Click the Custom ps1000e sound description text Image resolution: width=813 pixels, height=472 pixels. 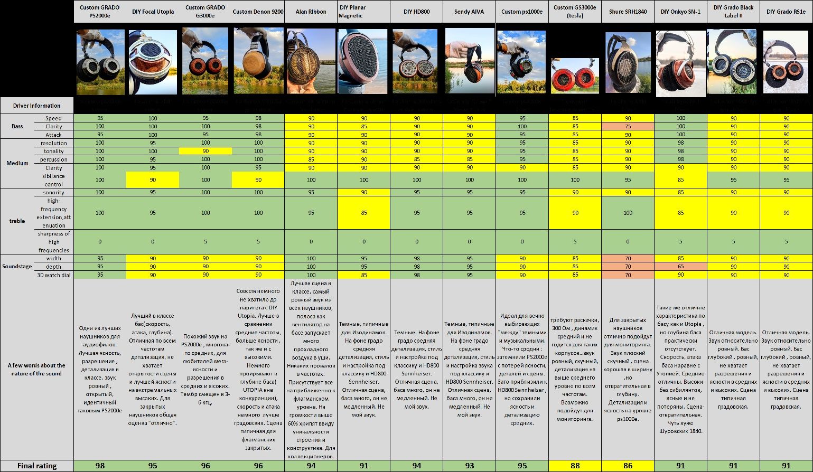click(522, 370)
